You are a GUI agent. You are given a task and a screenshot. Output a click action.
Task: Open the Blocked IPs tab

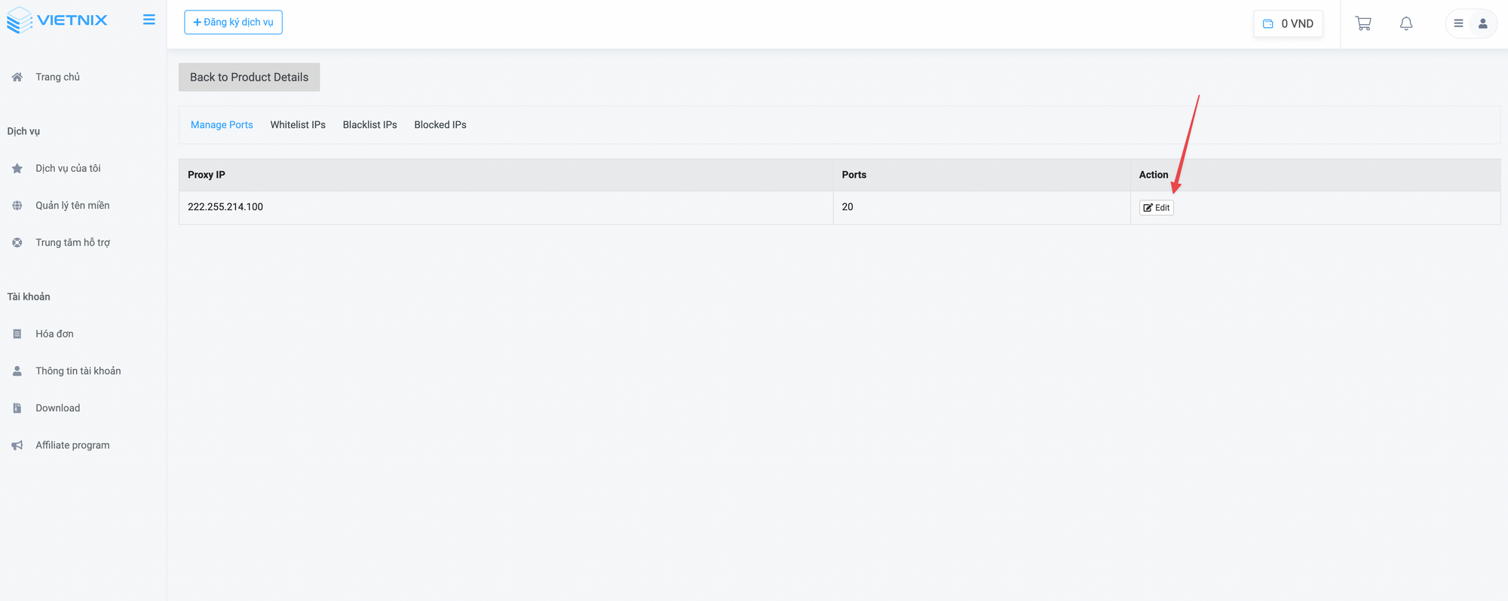pos(440,125)
